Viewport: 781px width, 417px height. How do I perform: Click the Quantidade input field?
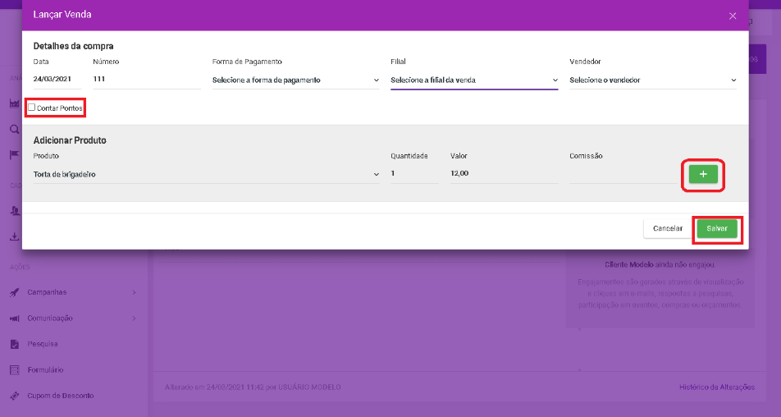coord(413,174)
